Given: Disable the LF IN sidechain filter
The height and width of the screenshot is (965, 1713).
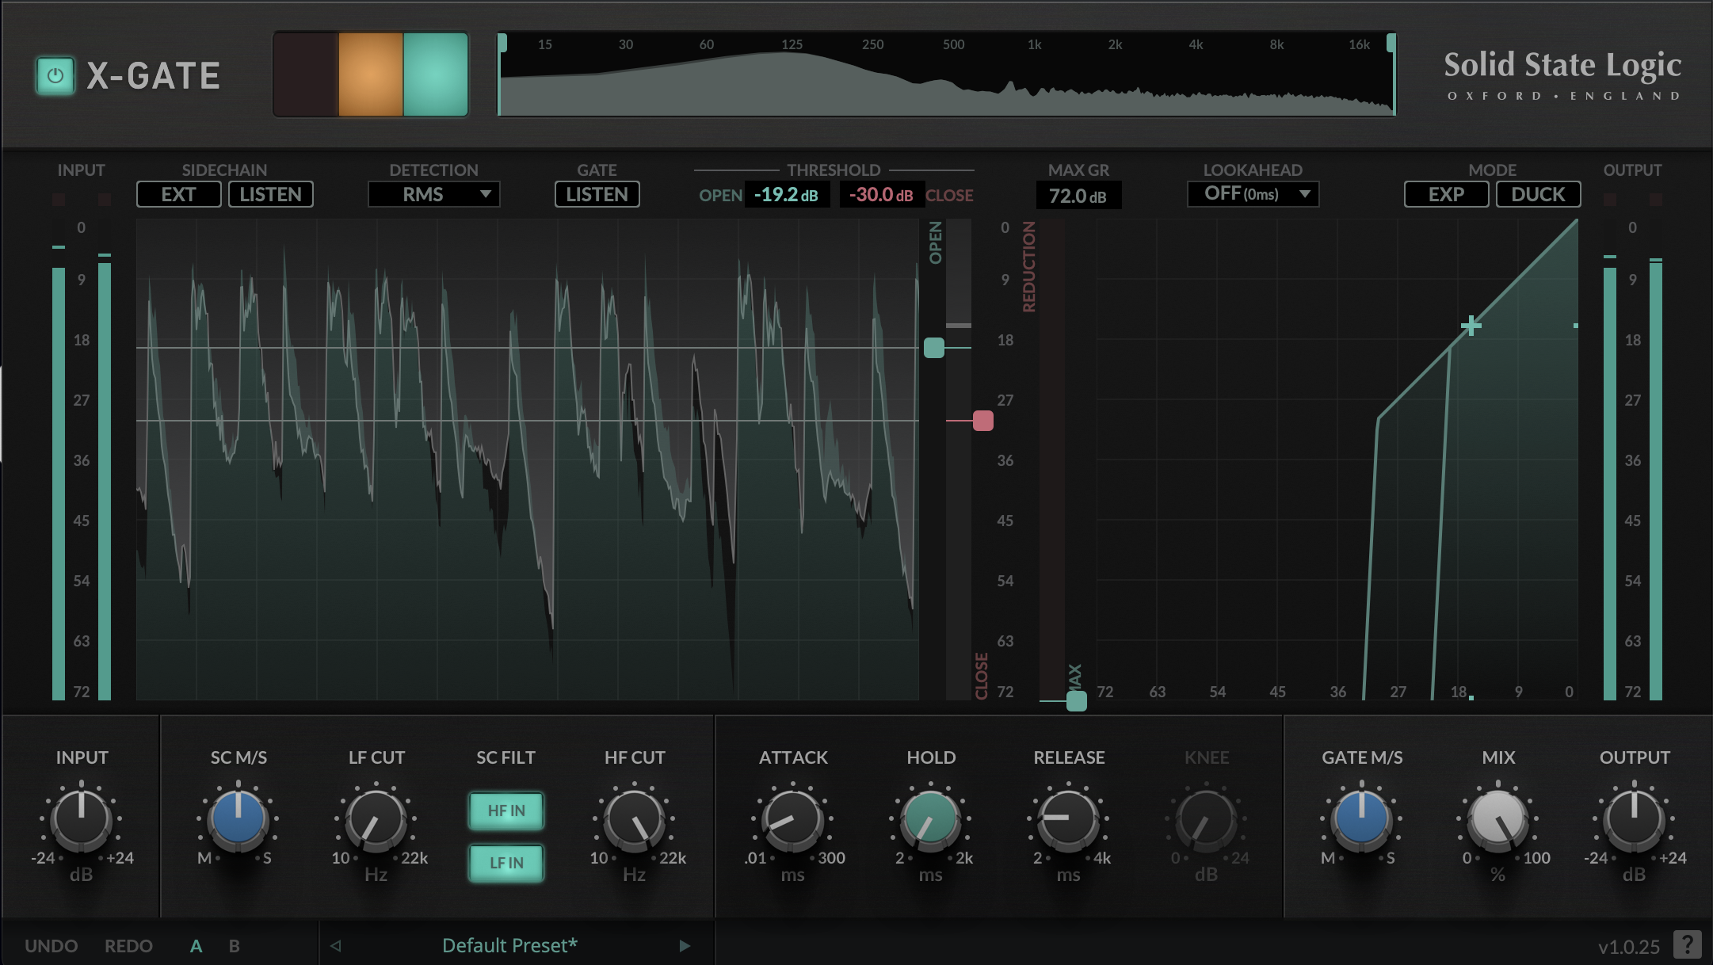Looking at the screenshot, I should click(x=506, y=864).
